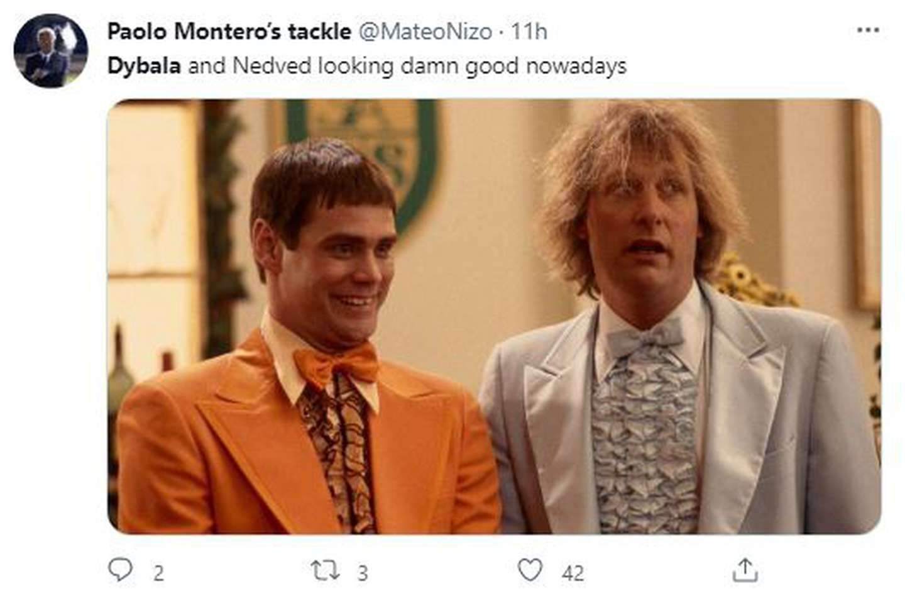Like the tweet with the heart icon
Viewport: 905px width, 591px height.
[x=530, y=570]
